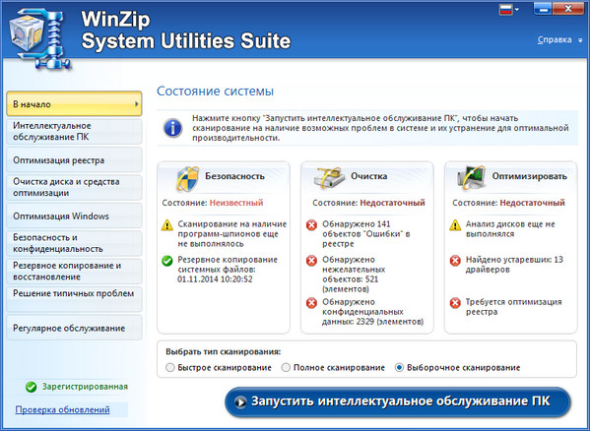Click the Безопасность shield icon
The height and width of the screenshot is (431, 590).
tap(187, 178)
